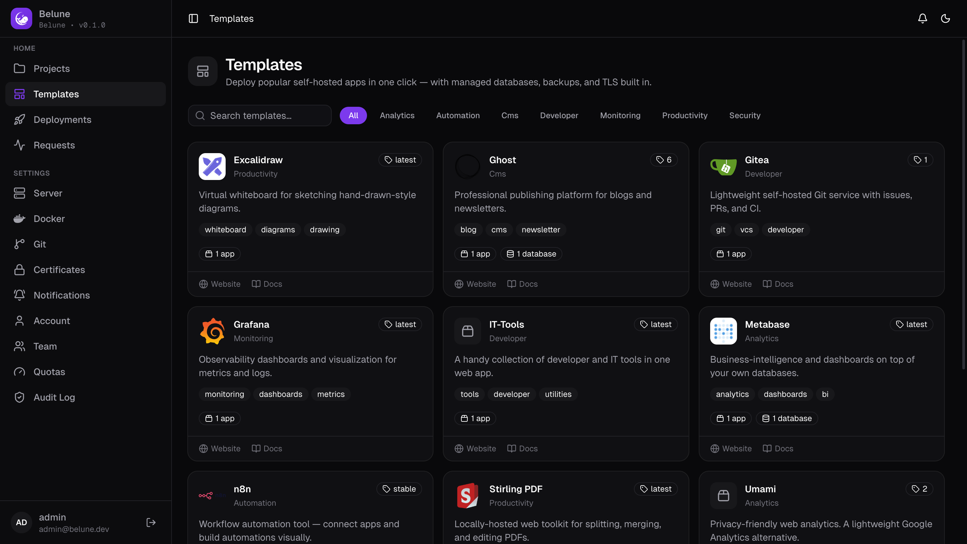The width and height of the screenshot is (967, 544).
Task: Click the Quotas gauge icon
Action: point(19,372)
